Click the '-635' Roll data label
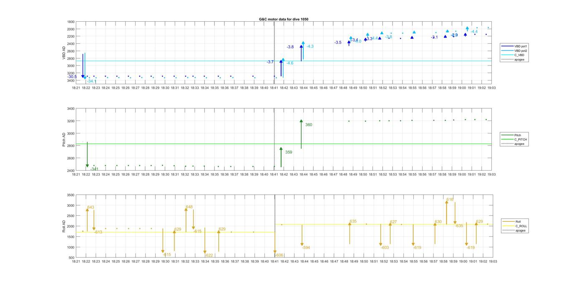Viewport: 584px width, 289px height. 459,226
